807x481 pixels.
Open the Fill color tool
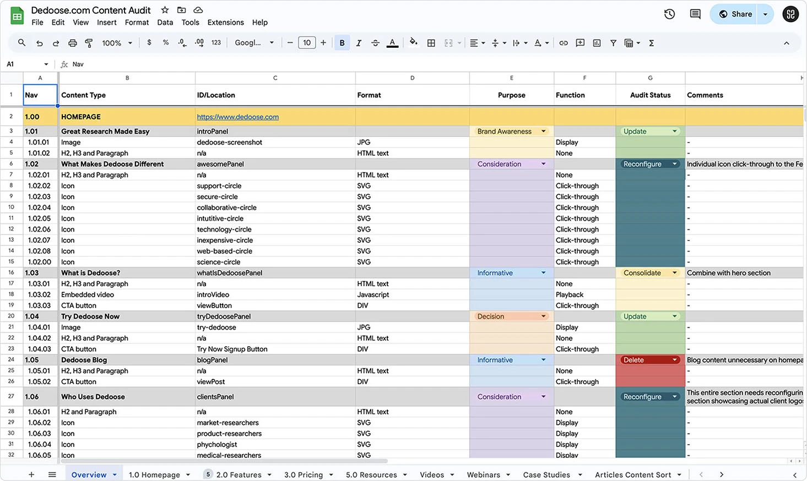click(x=413, y=42)
